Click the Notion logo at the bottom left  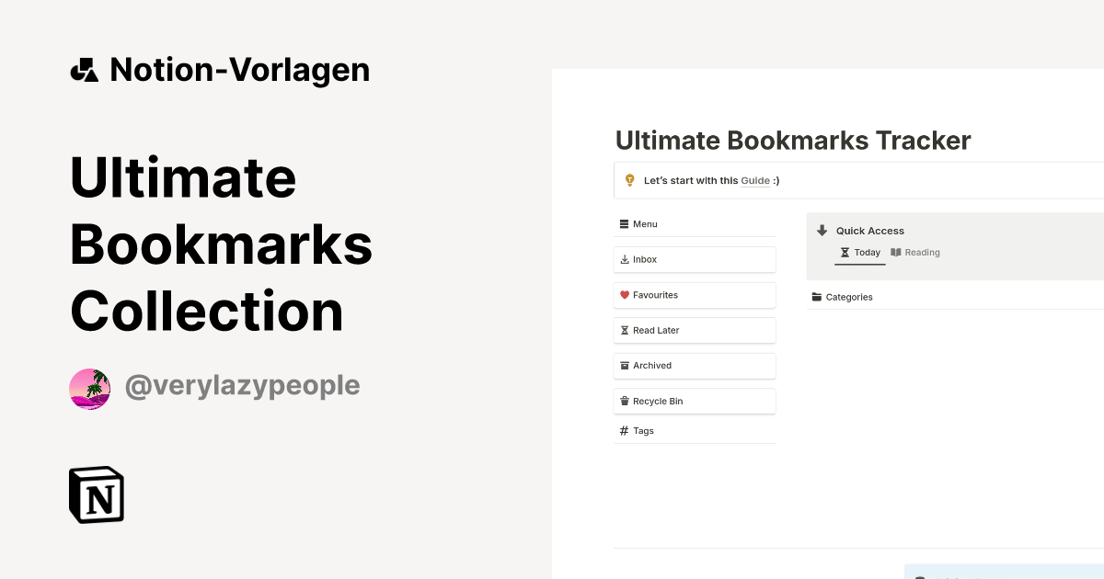click(x=96, y=494)
